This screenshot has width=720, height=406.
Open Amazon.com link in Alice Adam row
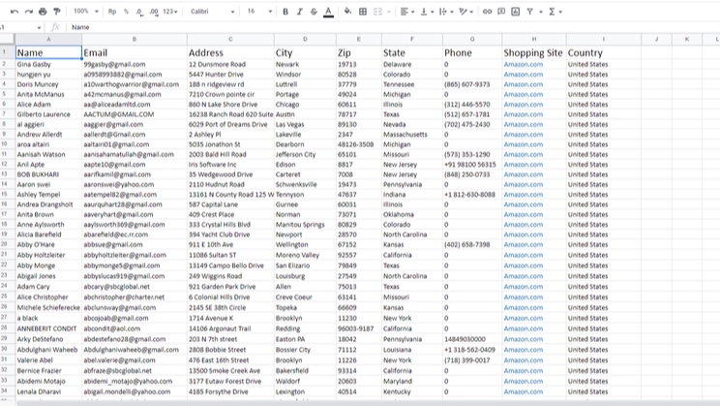[x=523, y=105]
